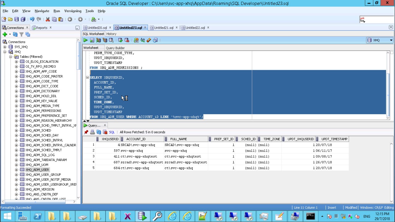Expand the XHQ_ADM_PERMISSIONS table node

point(16,111)
